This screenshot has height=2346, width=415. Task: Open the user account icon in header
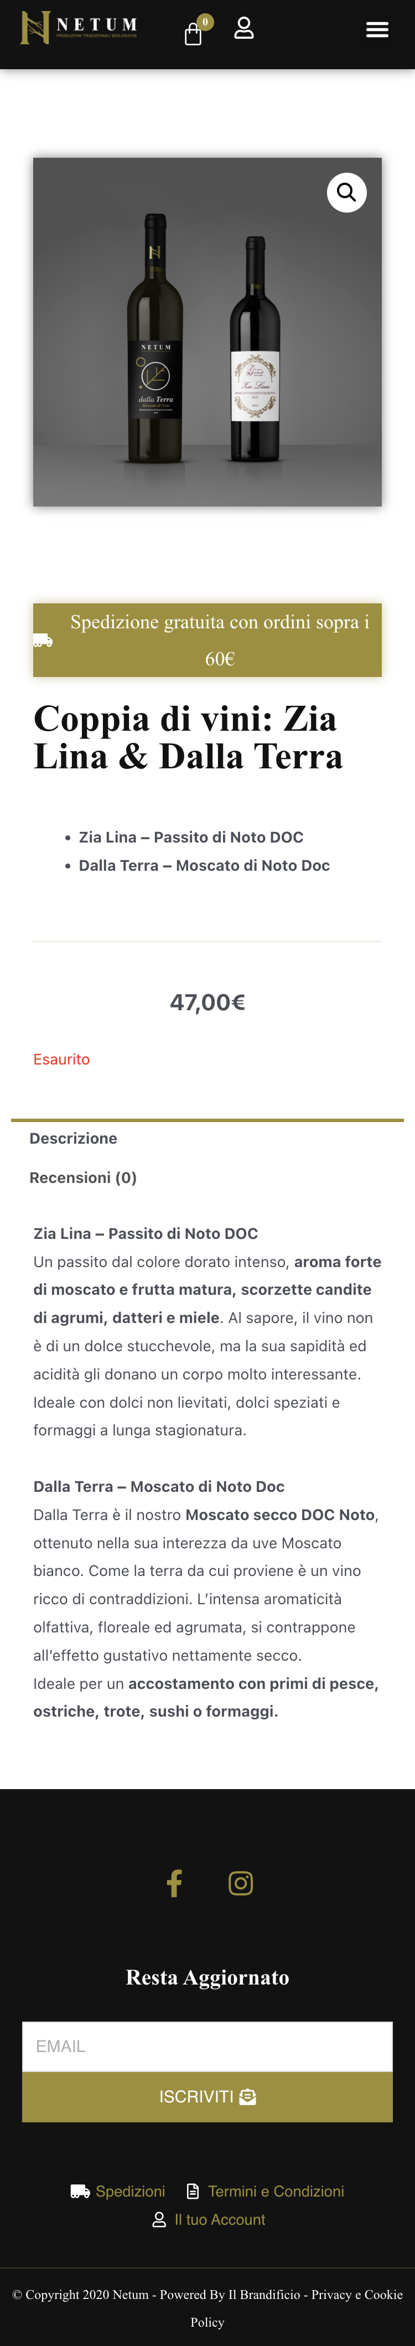tap(244, 29)
